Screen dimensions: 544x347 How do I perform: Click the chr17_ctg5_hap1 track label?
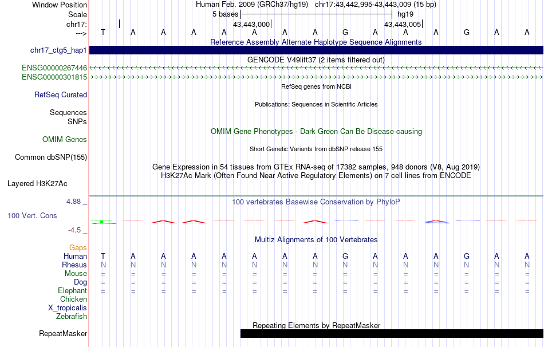click(58, 50)
